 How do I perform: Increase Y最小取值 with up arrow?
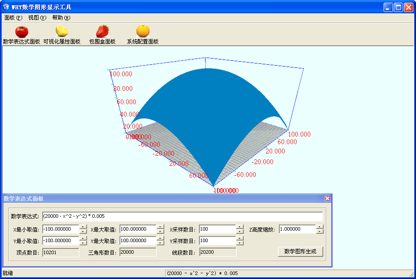pos(83,239)
